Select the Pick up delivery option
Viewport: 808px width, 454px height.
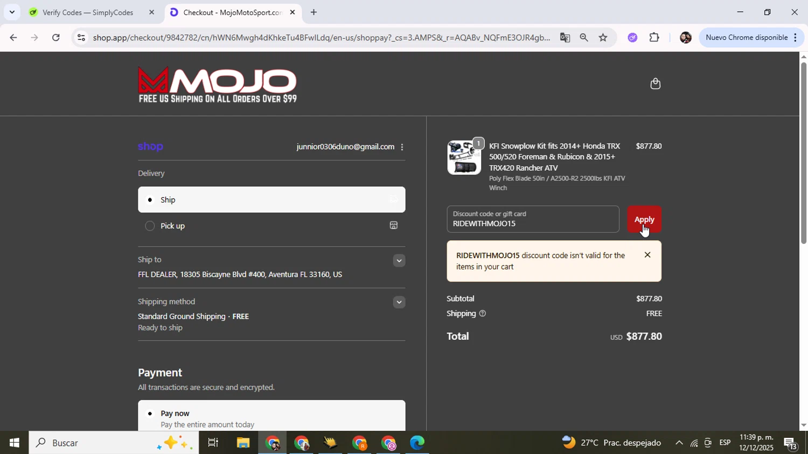point(271,226)
